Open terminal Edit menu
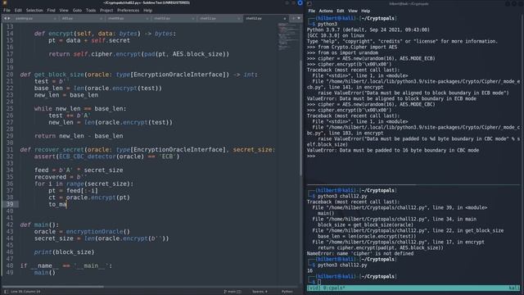Screen dimensions: 524x295 pos(341,11)
